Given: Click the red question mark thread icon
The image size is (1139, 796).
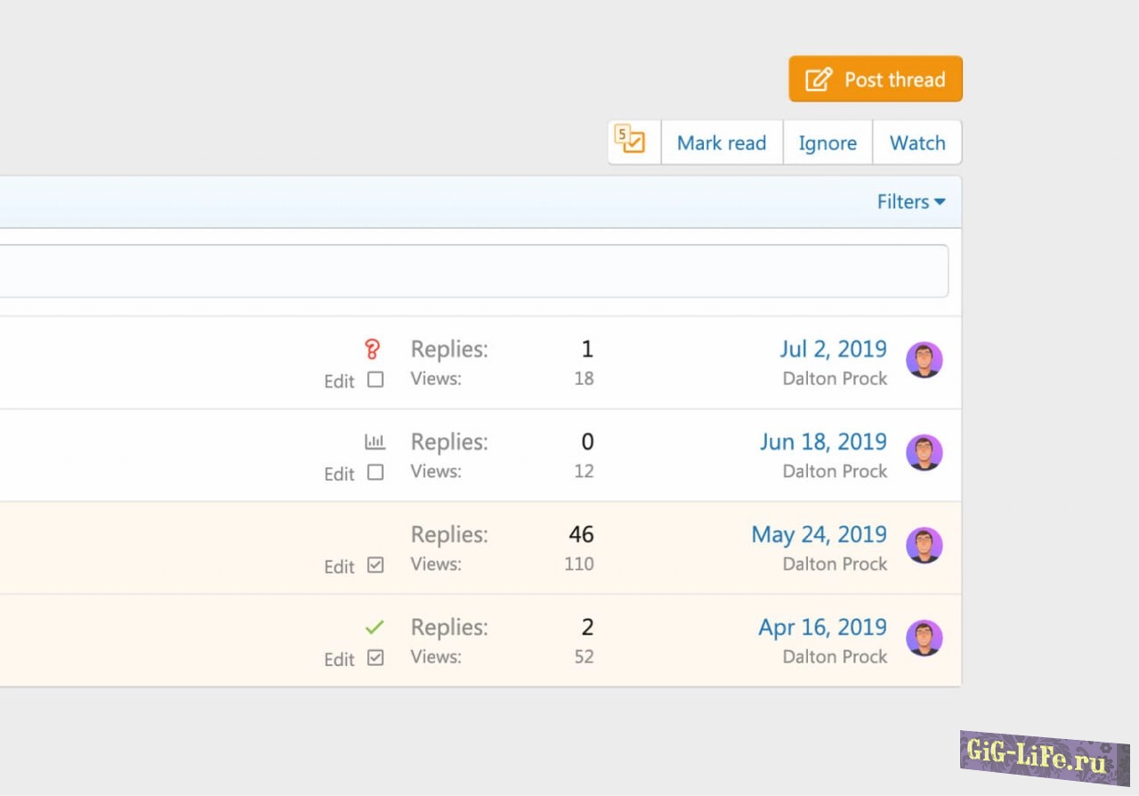Looking at the screenshot, I should [374, 349].
